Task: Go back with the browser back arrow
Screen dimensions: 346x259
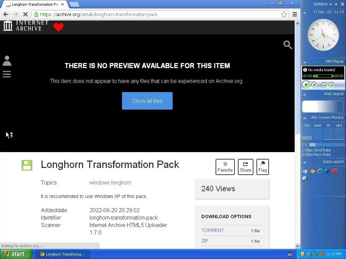Action: 6,14
